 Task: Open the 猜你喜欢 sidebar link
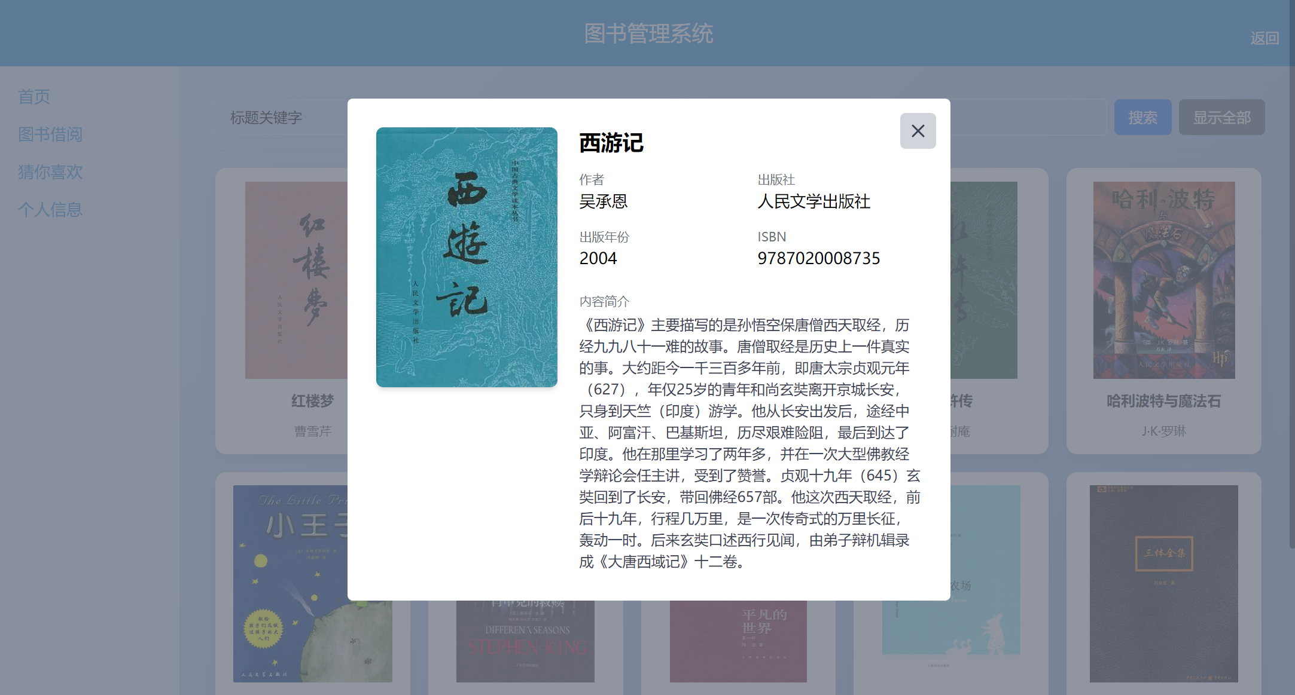click(50, 172)
